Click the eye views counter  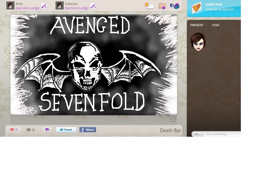tap(30, 130)
